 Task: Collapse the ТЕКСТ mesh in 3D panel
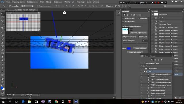(x=144, y=71)
